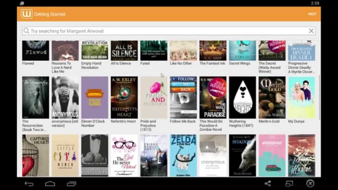Click the 'Follow Me Back' title text

pyautogui.click(x=183, y=121)
